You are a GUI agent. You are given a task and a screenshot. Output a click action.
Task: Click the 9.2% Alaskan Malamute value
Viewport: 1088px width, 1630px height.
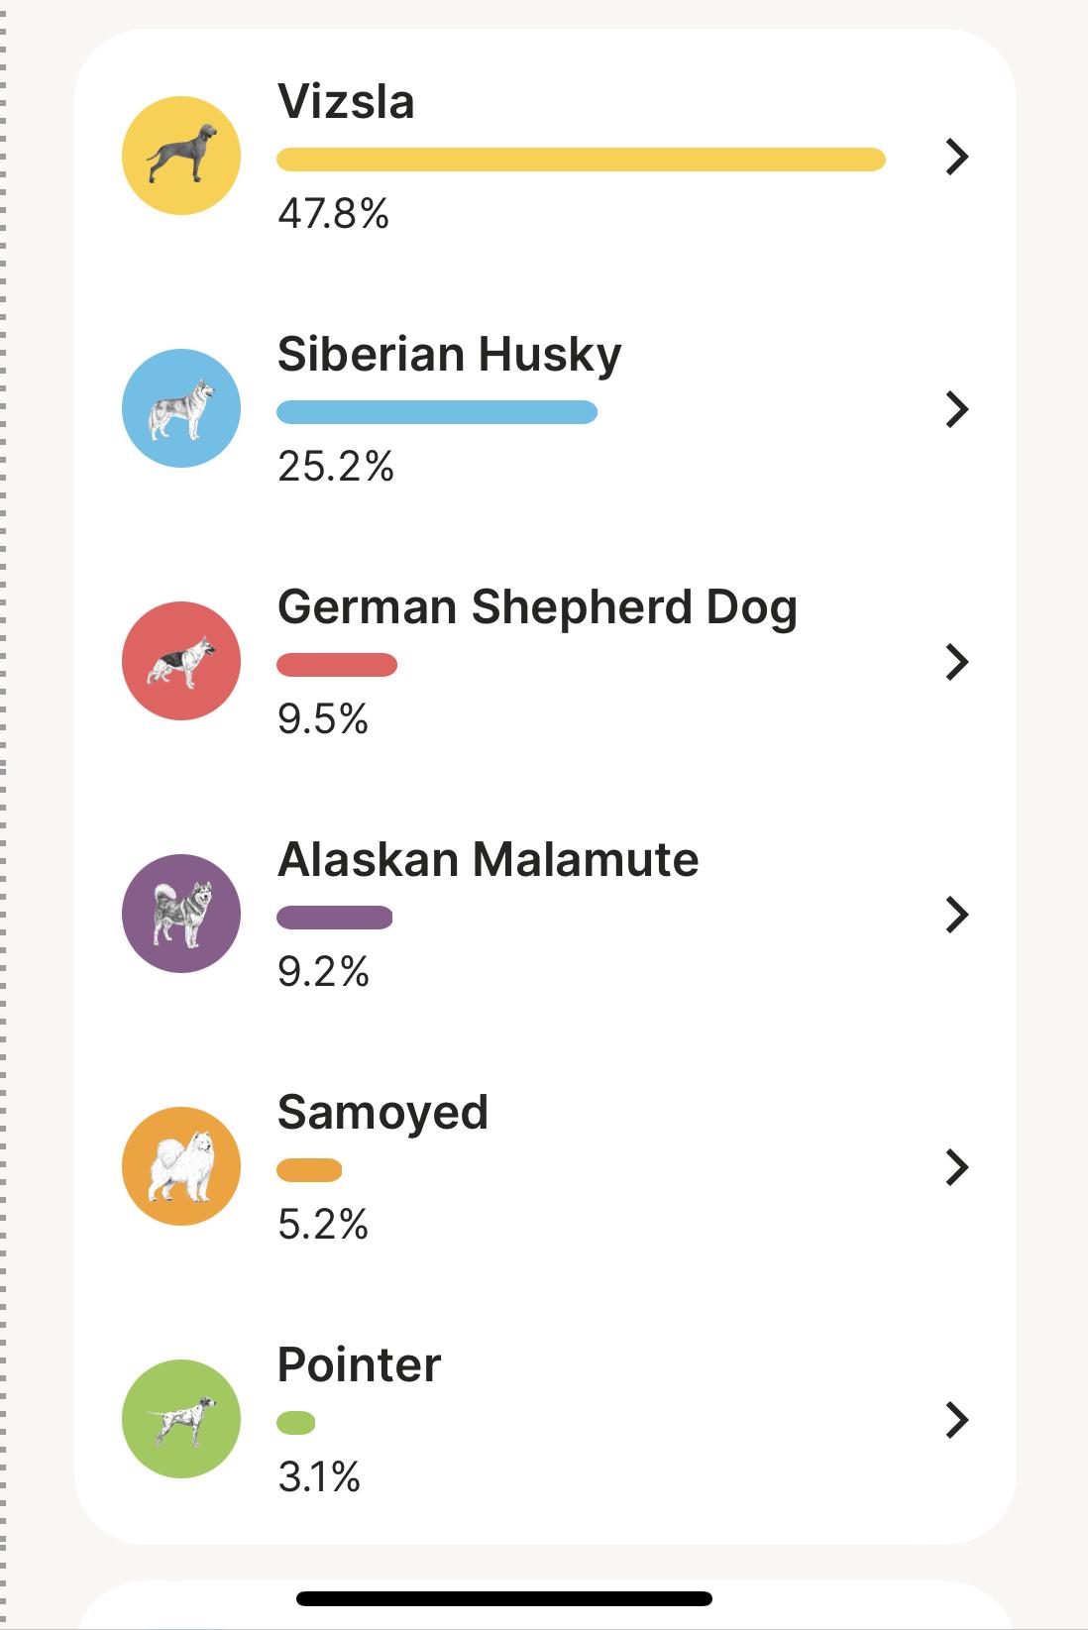(323, 972)
